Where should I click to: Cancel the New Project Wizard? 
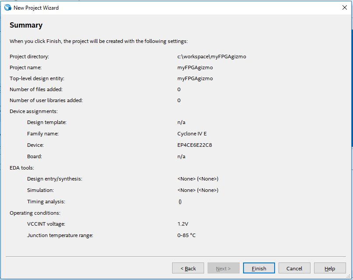[x=294, y=268]
